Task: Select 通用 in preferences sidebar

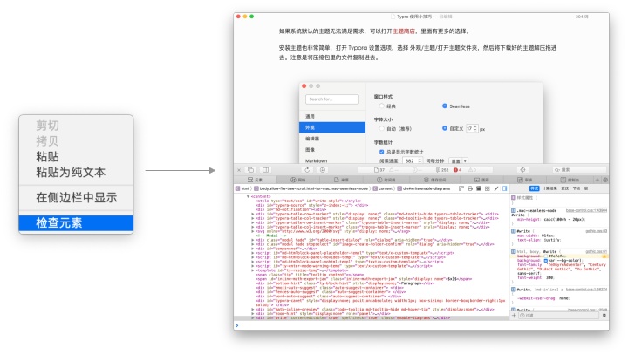Action: pos(332,116)
